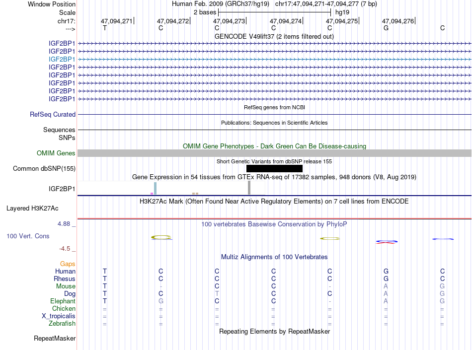Screen dimensions: 472x350
Task: Open OMIM Gene Phenotypes track title
Action: click(x=274, y=146)
